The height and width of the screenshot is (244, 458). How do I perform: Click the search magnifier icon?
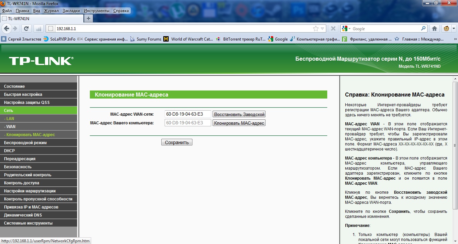(423, 28)
